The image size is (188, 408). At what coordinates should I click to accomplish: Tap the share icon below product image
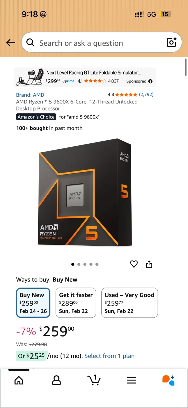tap(149, 264)
